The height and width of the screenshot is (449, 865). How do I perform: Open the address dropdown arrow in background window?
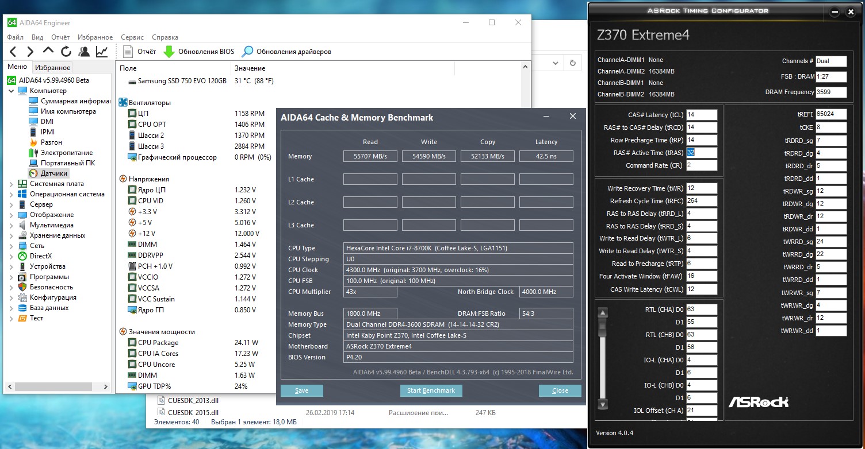[x=556, y=63]
